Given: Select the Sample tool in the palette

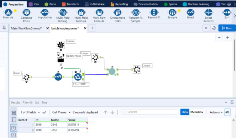Looking at the screenshot, I should pos(172,14).
